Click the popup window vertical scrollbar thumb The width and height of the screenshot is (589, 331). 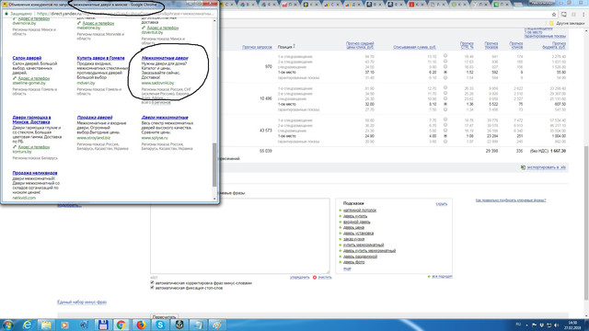tap(214, 165)
